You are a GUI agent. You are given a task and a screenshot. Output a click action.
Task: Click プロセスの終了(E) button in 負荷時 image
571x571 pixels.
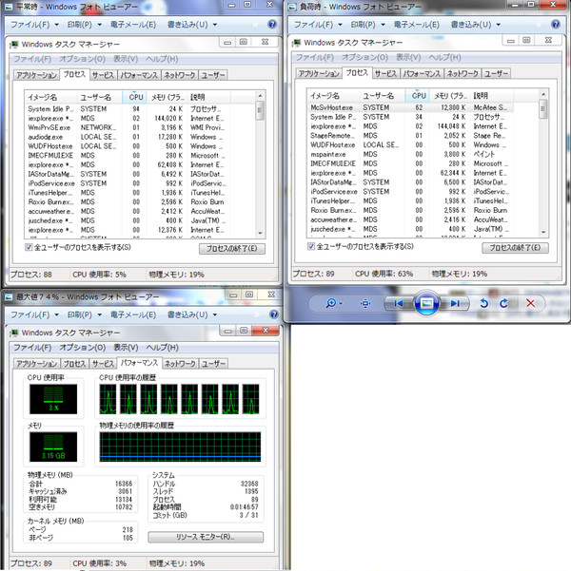pos(515,248)
